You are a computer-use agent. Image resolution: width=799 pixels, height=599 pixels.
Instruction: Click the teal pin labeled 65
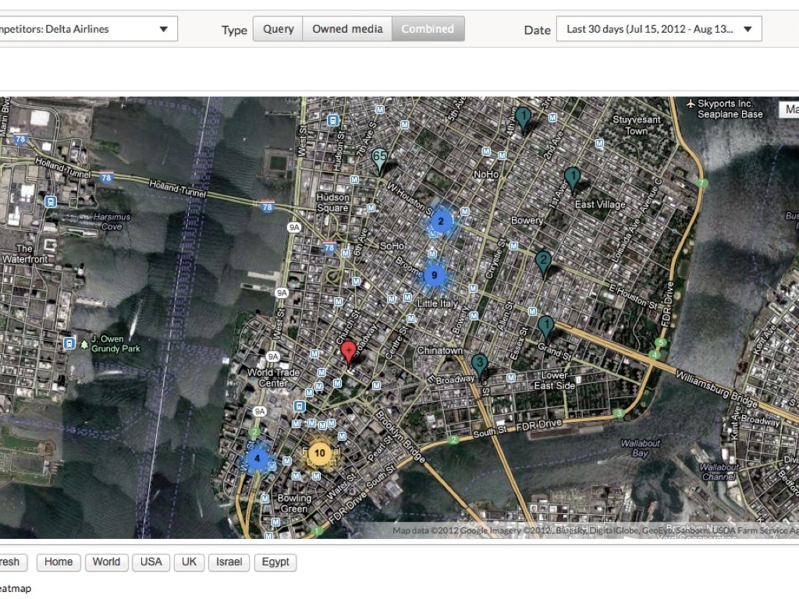pos(380,158)
